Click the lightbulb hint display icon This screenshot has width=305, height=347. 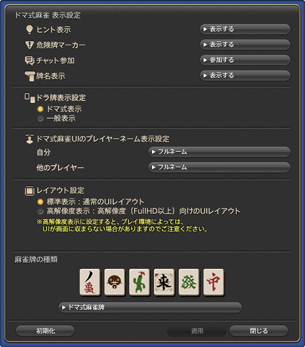[x=29, y=29]
